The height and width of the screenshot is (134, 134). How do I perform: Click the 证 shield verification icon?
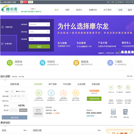(x=111, y=87)
